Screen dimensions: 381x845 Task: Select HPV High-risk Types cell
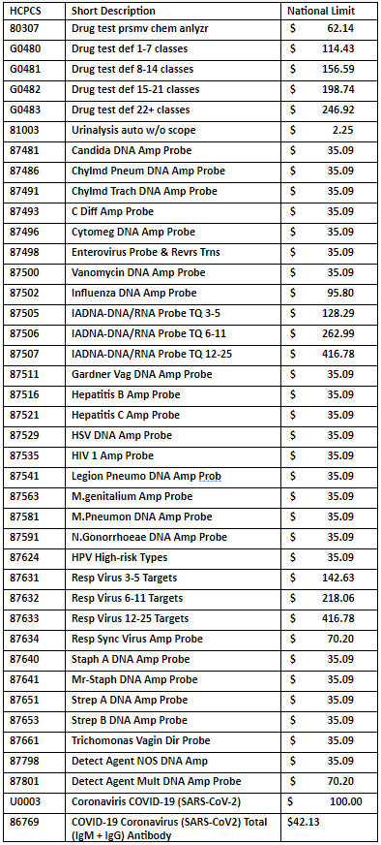[174, 558]
